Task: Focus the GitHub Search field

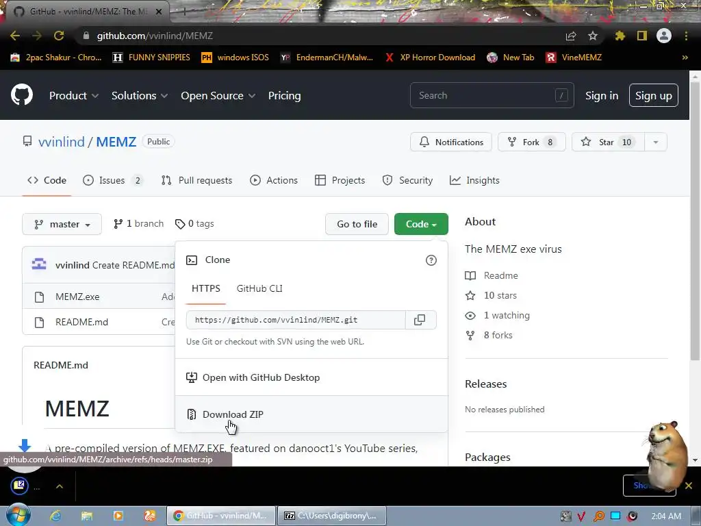Action: (x=492, y=95)
